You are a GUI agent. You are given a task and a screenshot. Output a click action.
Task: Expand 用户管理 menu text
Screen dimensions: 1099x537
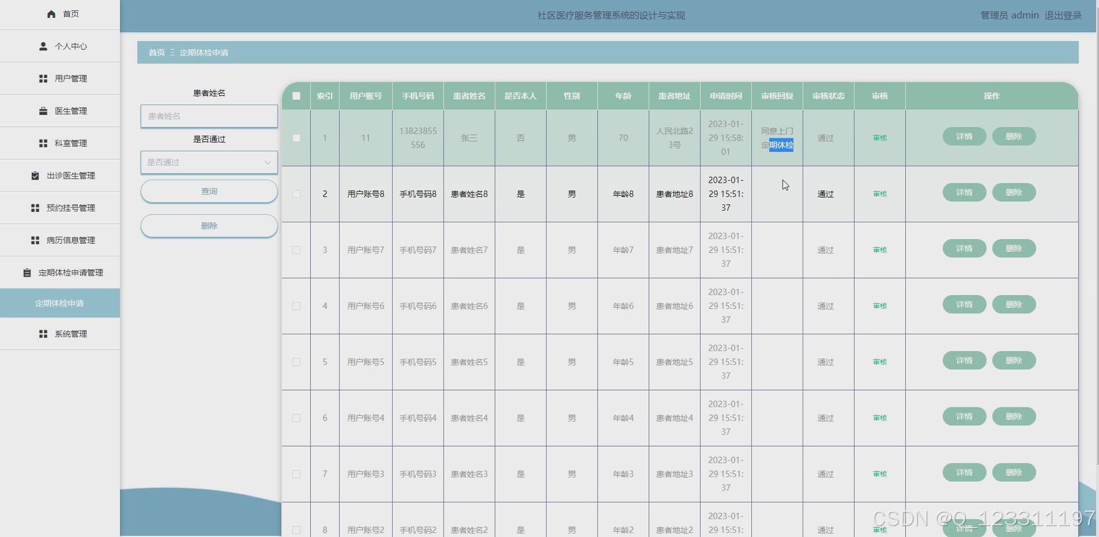[x=71, y=78]
